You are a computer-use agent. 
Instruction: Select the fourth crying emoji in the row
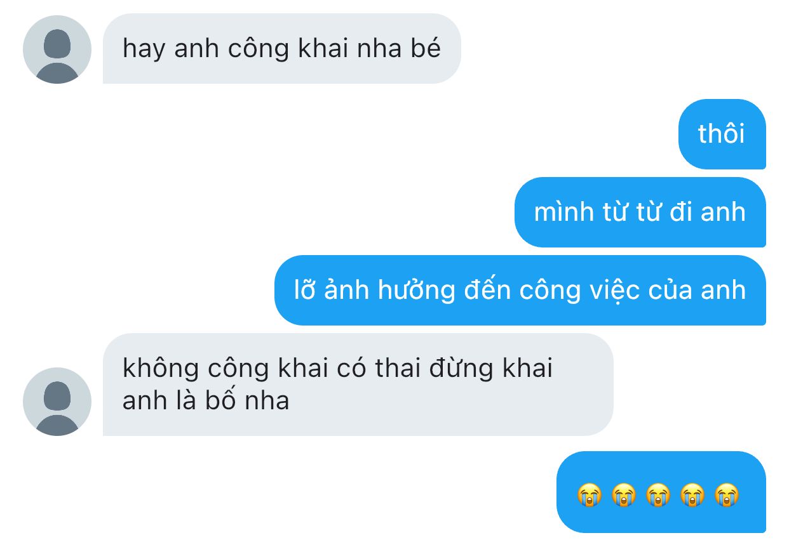(x=692, y=494)
